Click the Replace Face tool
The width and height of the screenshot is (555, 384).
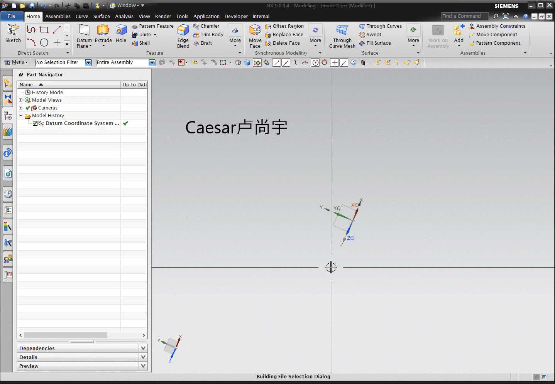point(284,35)
